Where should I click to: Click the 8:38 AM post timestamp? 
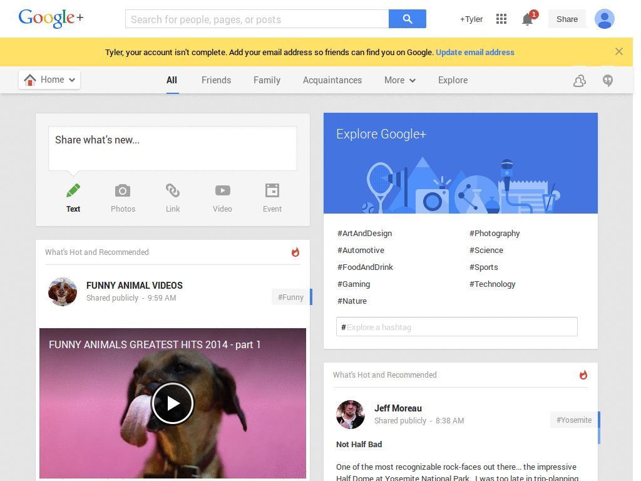pos(449,420)
